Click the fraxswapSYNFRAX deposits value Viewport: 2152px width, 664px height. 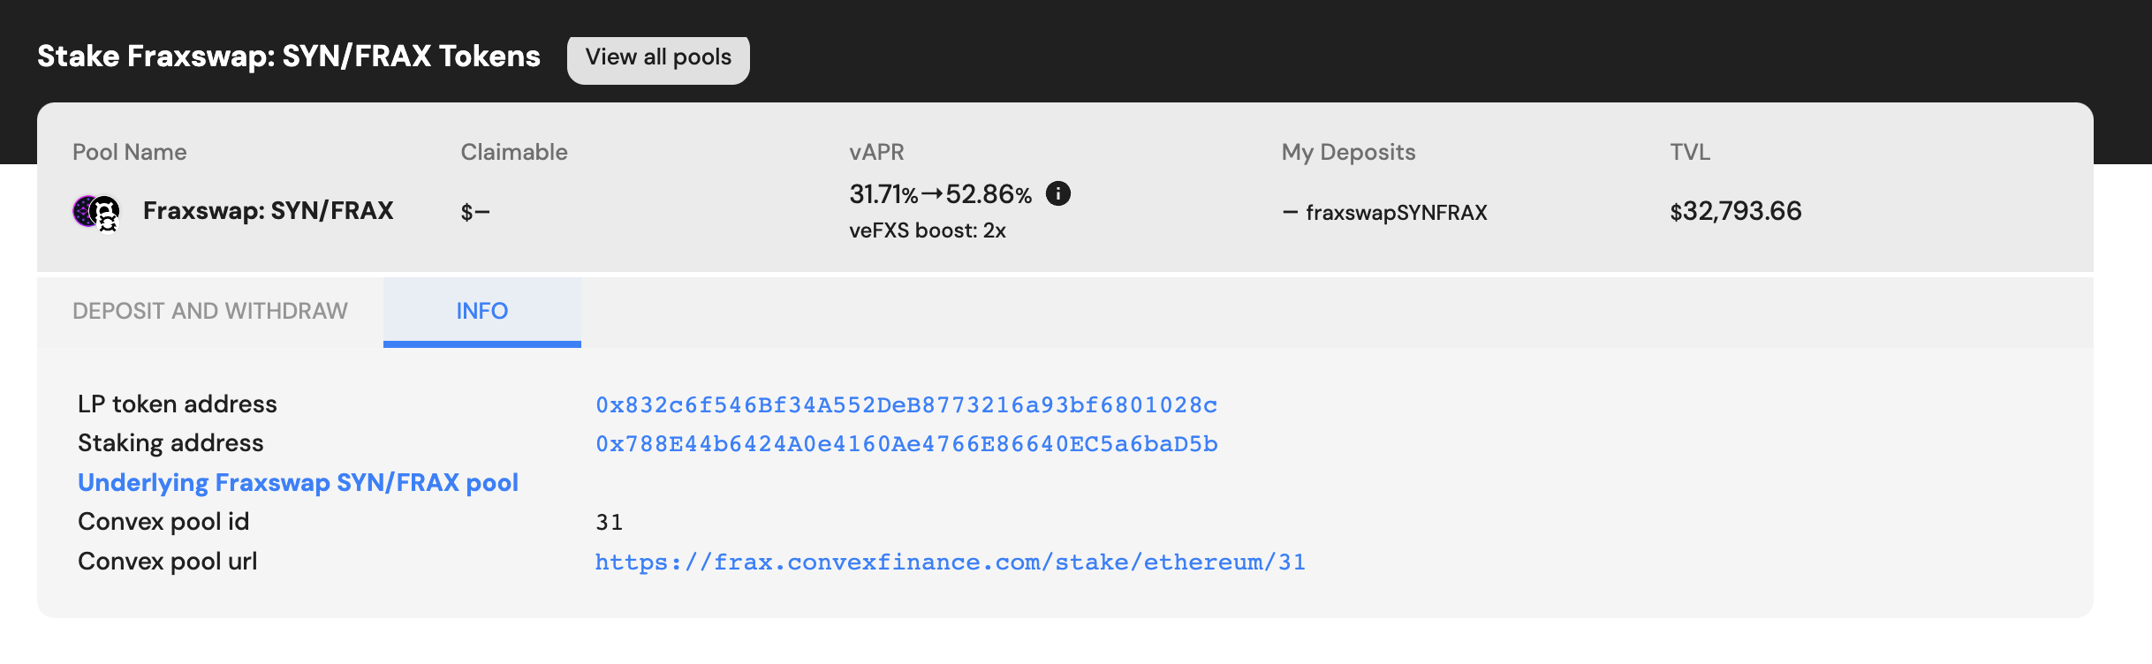1396,213
